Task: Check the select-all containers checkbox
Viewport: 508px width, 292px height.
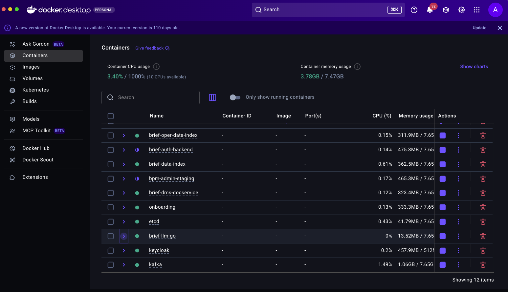Action: coord(111,116)
